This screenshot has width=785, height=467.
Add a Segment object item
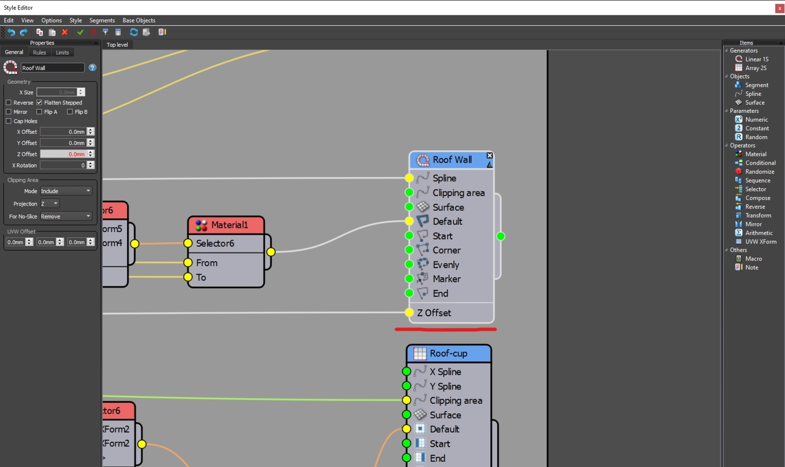point(752,85)
